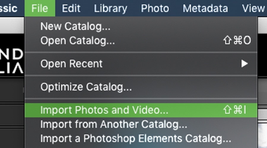This screenshot has width=267, height=148.
Task: Open the Edit menu
Action: point(71,8)
